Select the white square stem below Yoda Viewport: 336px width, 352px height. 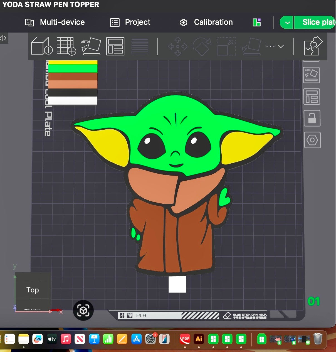pos(177,284)
